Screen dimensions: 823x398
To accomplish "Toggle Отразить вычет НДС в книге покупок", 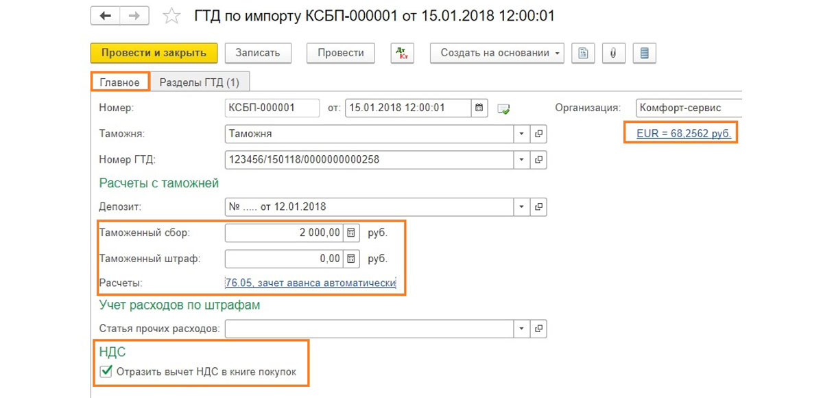I will [106, 372].
